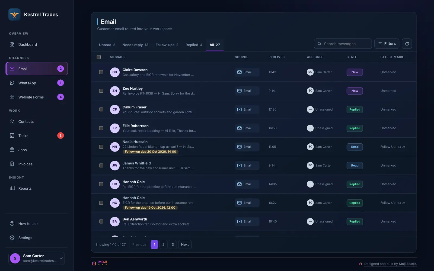Open Reports in the sidebar
Viewport: 434px width, 271px height.
click(x=37, y=188)
